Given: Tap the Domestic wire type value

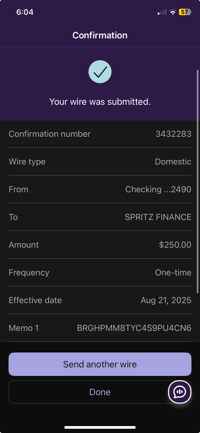Looking at the screenshot, I should click(x=173, y=162).
